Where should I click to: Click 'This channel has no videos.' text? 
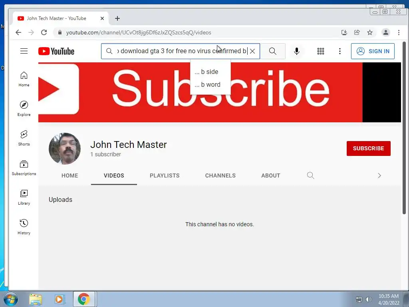pos(219,224)
